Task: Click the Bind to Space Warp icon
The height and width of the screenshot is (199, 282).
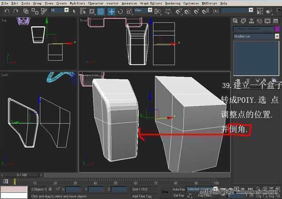Action: coord(44,11)
